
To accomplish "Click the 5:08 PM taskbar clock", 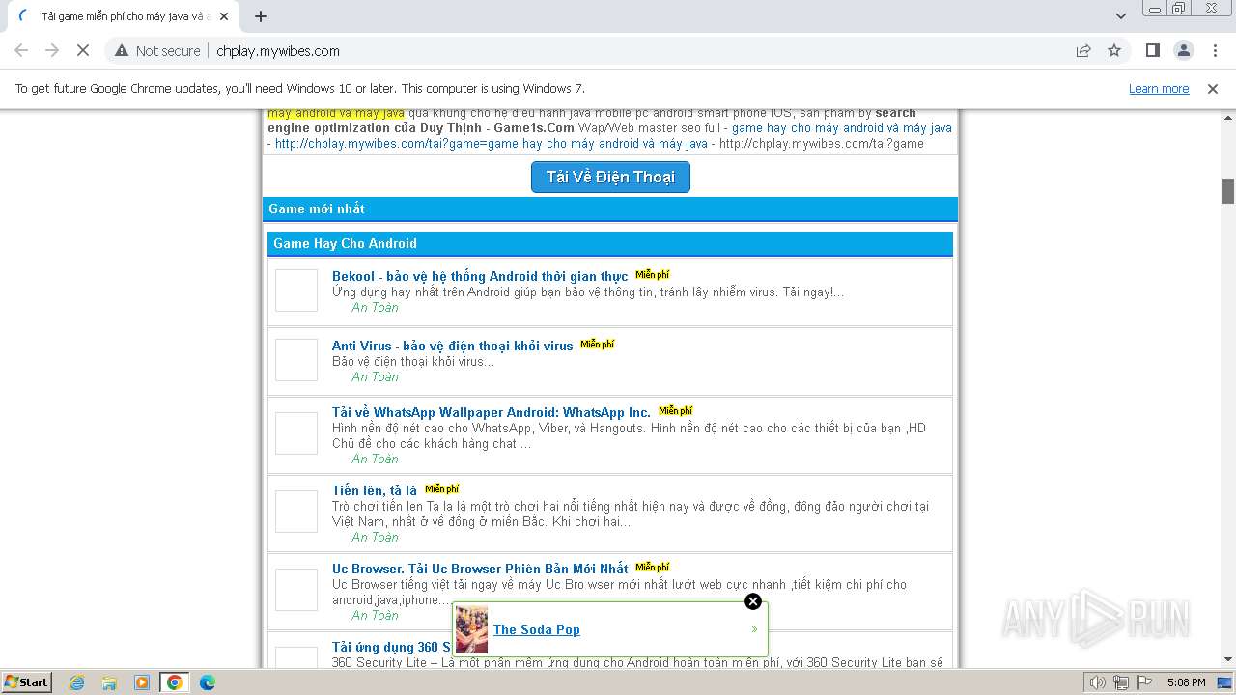I will coord(1186,682).
